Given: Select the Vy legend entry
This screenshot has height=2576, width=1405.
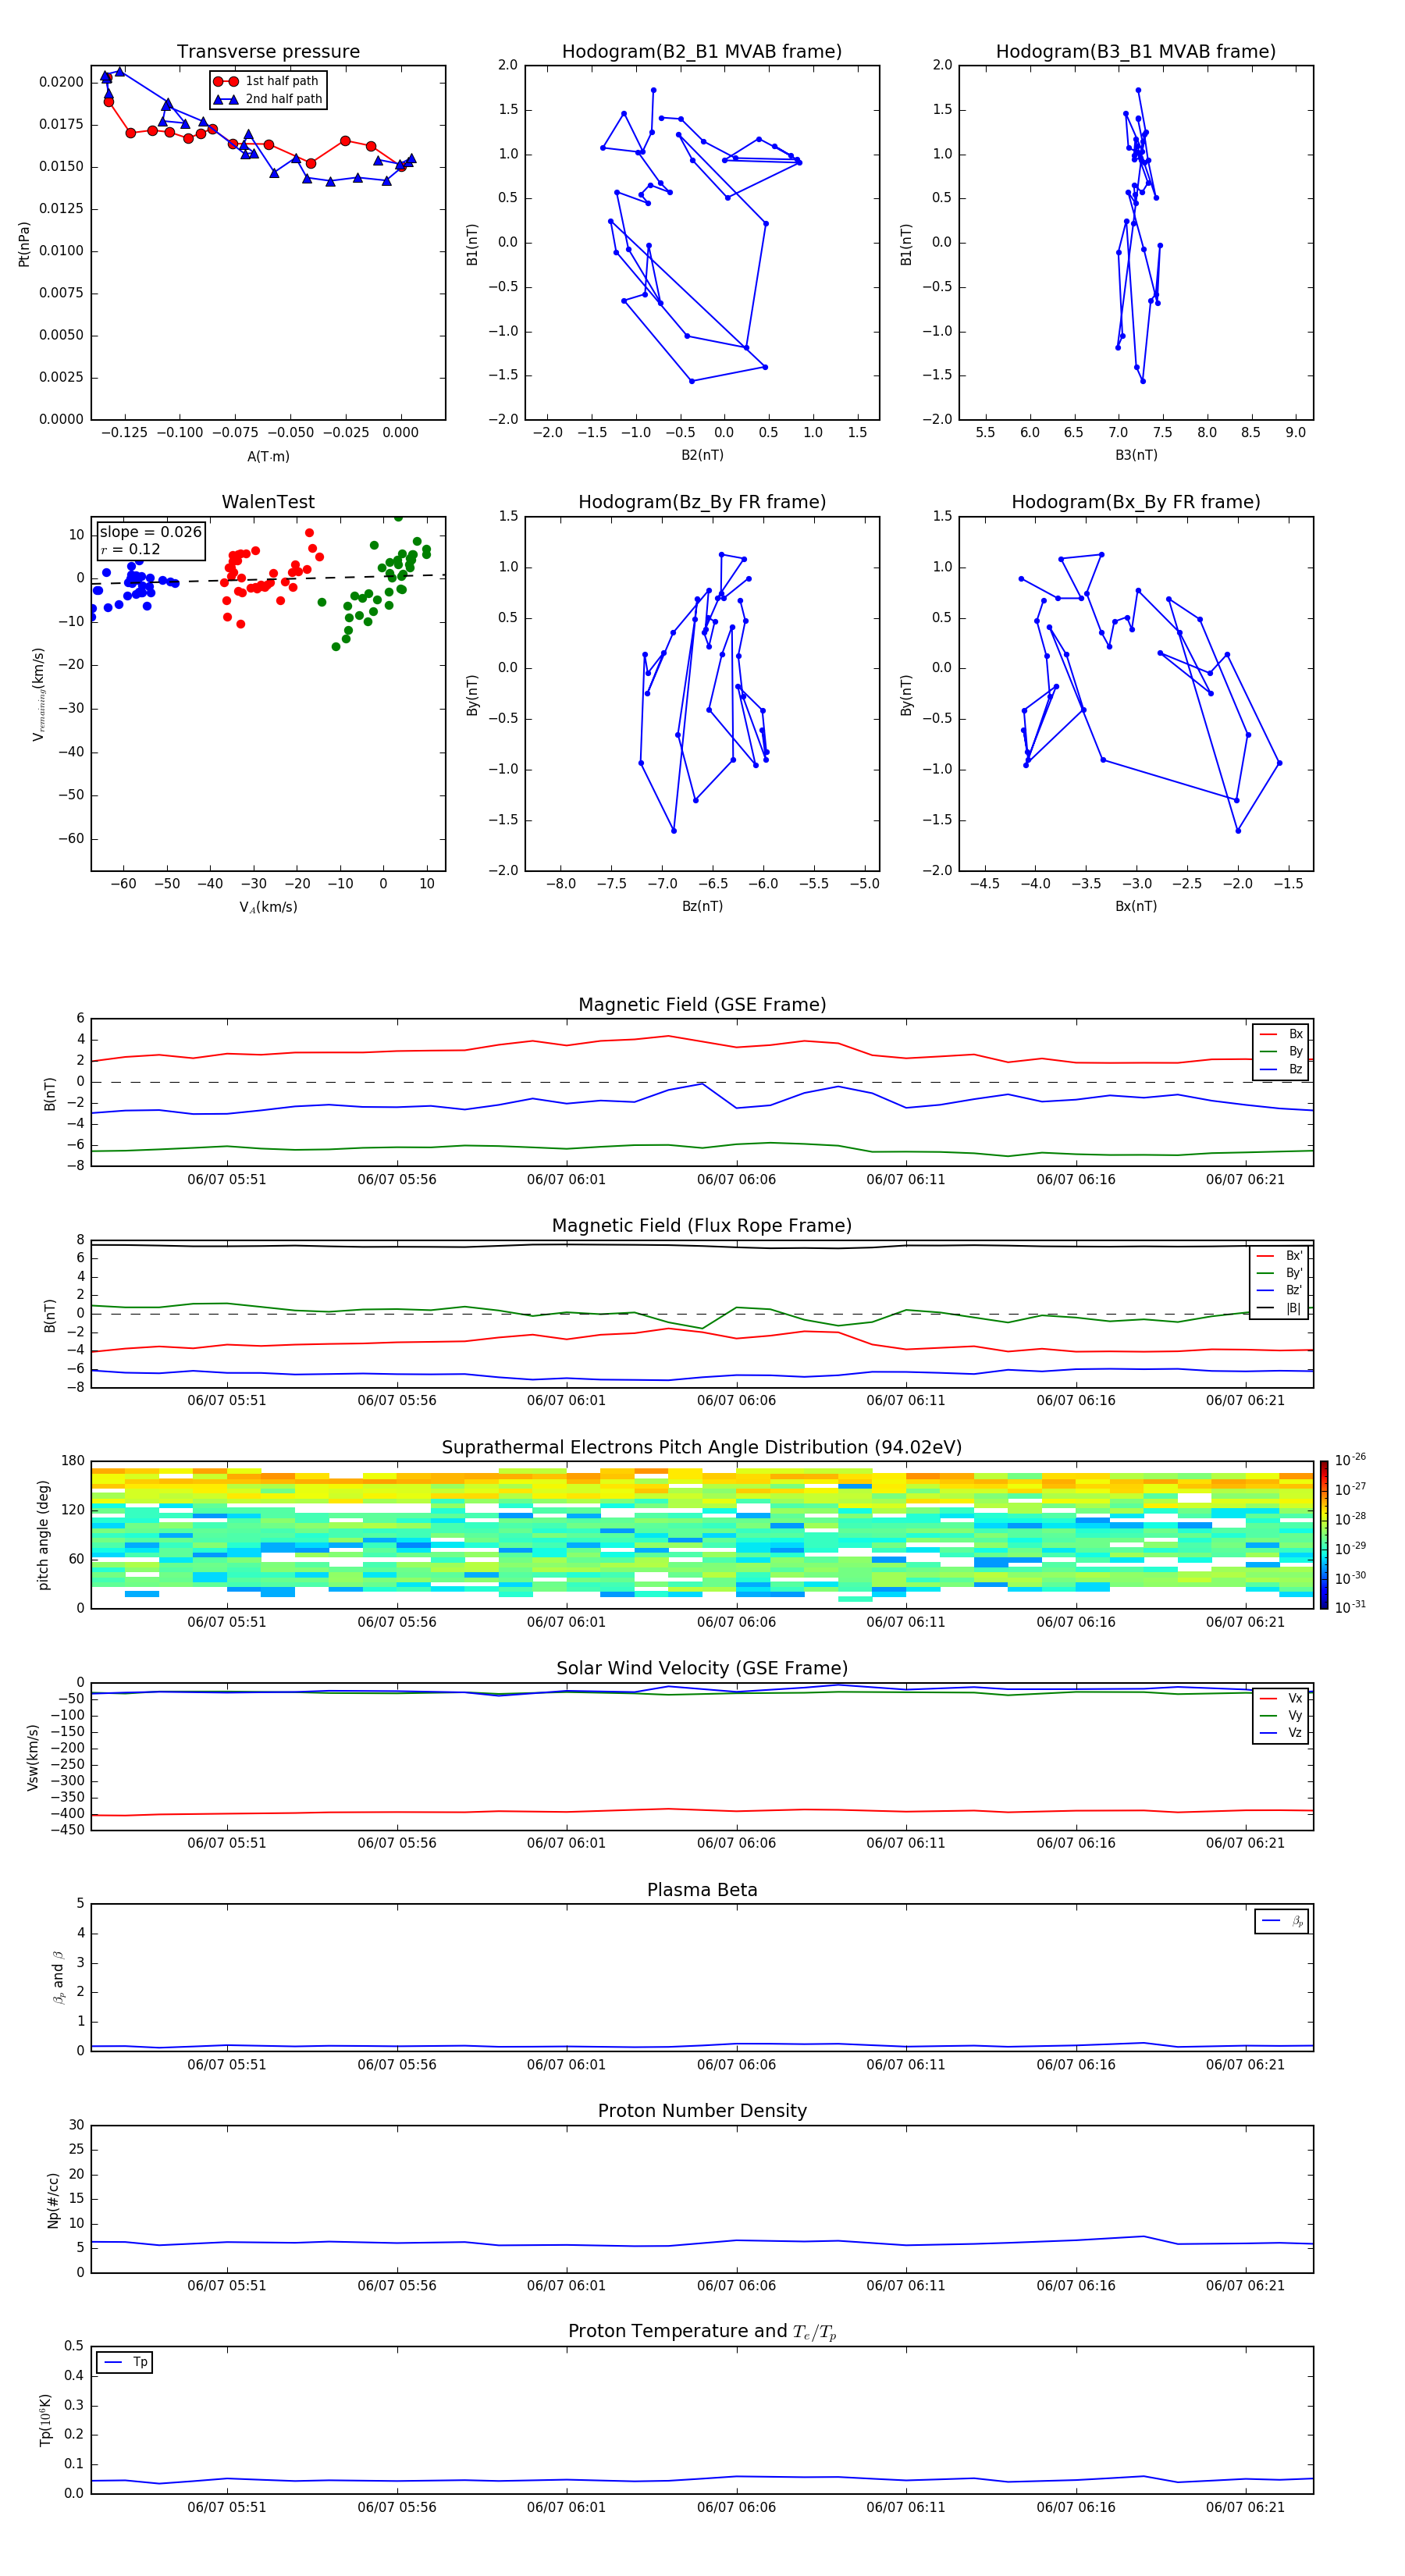Looking at the screenshot, I should coord(1281,1716).
